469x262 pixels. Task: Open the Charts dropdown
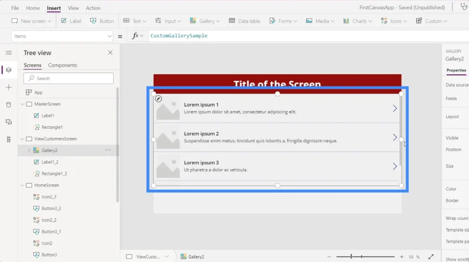[x=358, y=21]
